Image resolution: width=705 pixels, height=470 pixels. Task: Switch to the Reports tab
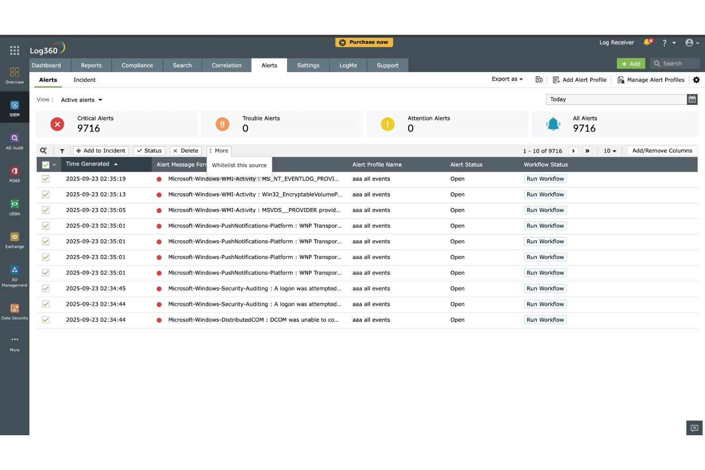(91, 65)
